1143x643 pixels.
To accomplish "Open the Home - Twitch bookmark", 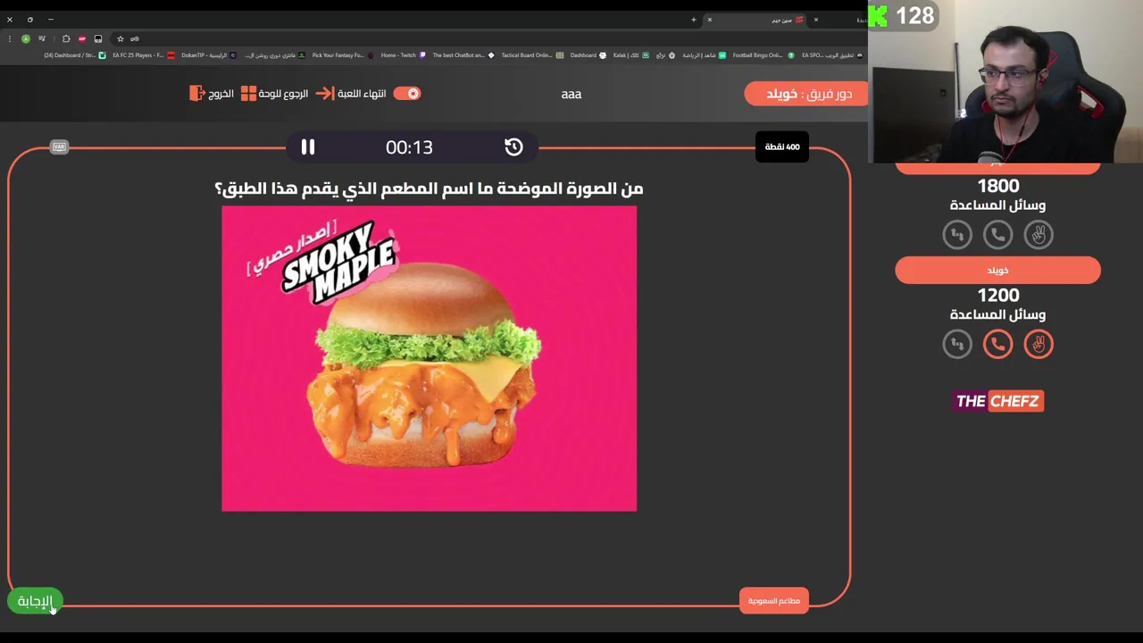I will click(x=403, y=55).
